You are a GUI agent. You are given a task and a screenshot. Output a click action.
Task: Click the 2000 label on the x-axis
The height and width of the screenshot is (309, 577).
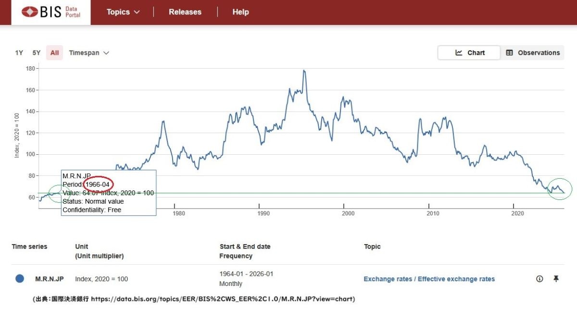(348, 213)
